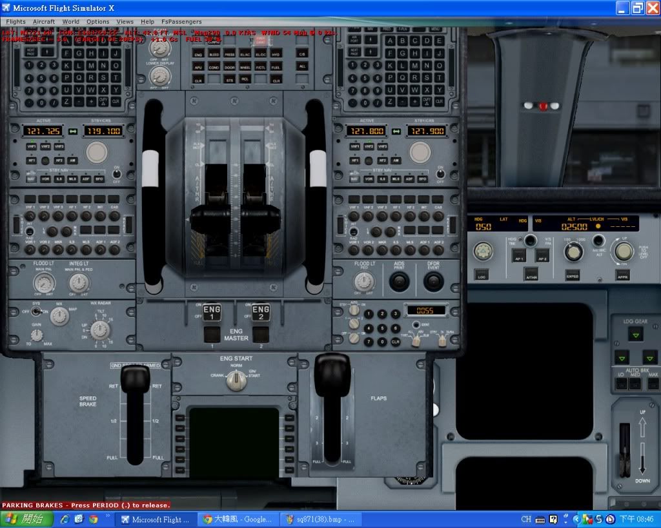Click the left radio panel frequency tuning knob
The width and height of the screenshot is (661, 528).
(x=97, y=152)
